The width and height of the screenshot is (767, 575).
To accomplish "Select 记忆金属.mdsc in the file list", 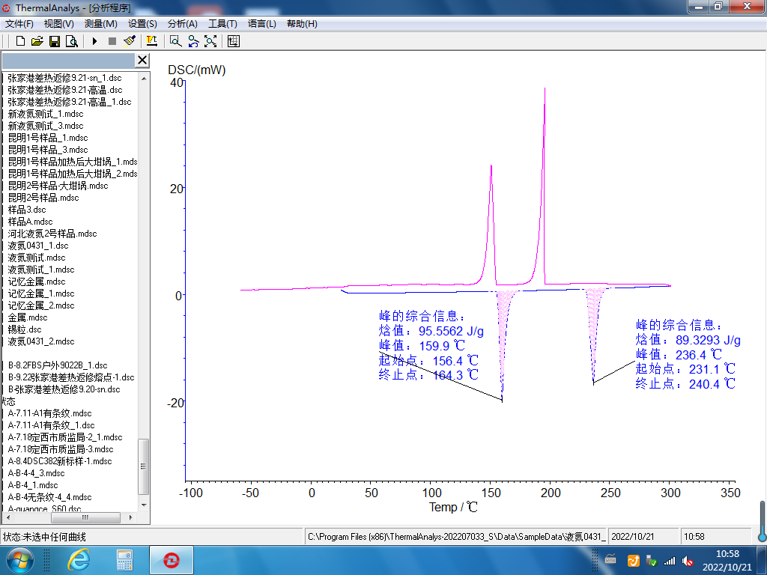I will pos(37,282).
